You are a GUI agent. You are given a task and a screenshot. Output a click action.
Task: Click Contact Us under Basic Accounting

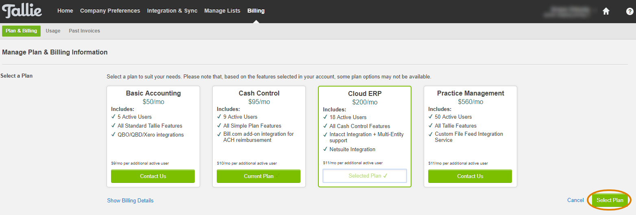click(153, 176)
